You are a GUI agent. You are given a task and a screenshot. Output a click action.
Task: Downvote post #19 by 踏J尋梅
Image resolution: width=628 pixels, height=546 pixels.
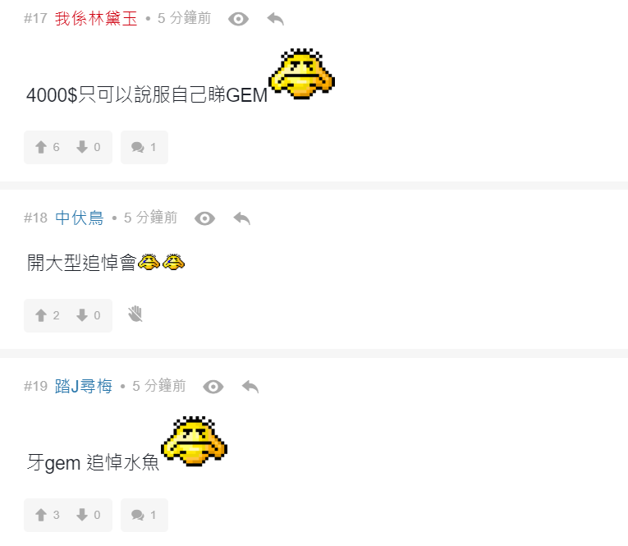coord(89,515)
